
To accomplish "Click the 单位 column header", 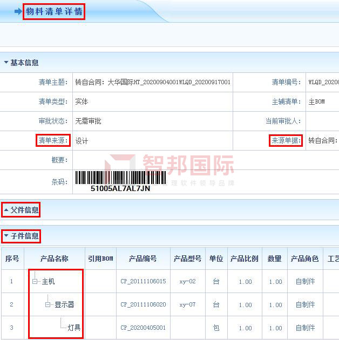I will point(216,259).
